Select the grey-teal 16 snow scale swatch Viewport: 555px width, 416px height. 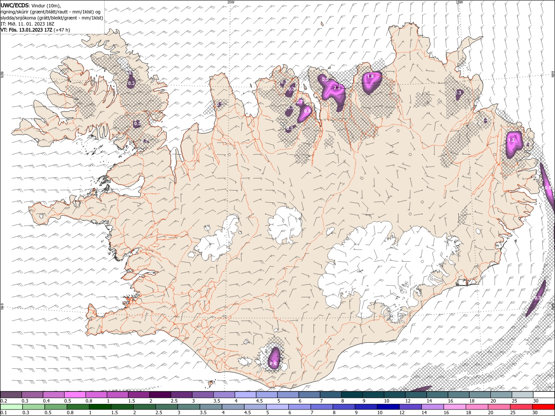coord(458,395)
